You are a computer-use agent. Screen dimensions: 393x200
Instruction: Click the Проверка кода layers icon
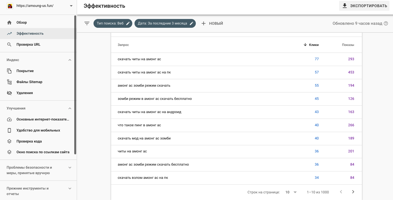(9, 141)
